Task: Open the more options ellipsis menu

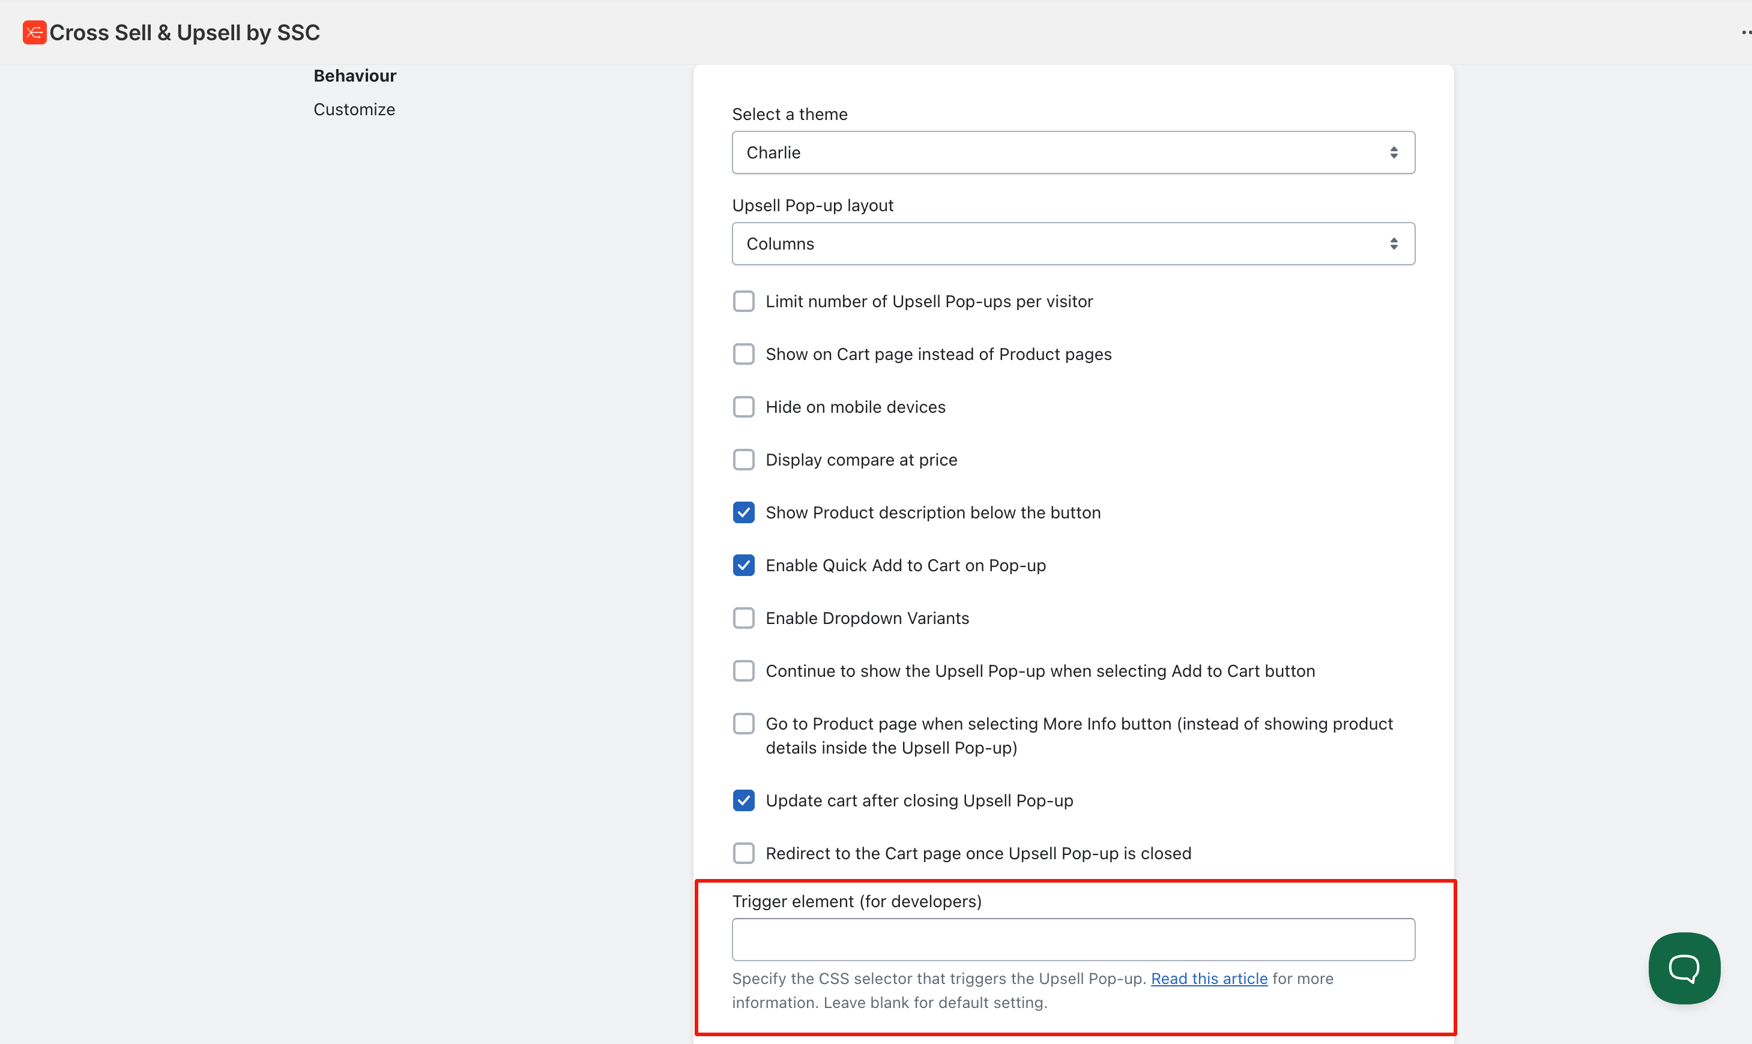Action: click(1745, 32)
